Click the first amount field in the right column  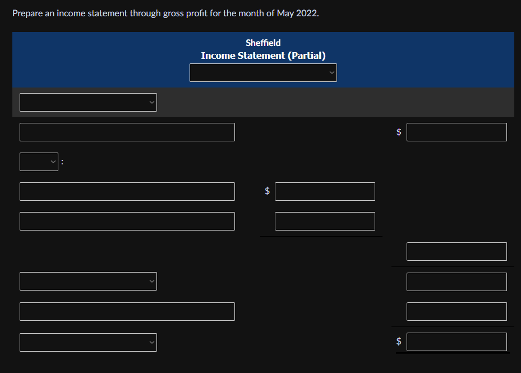coord(457,132)
